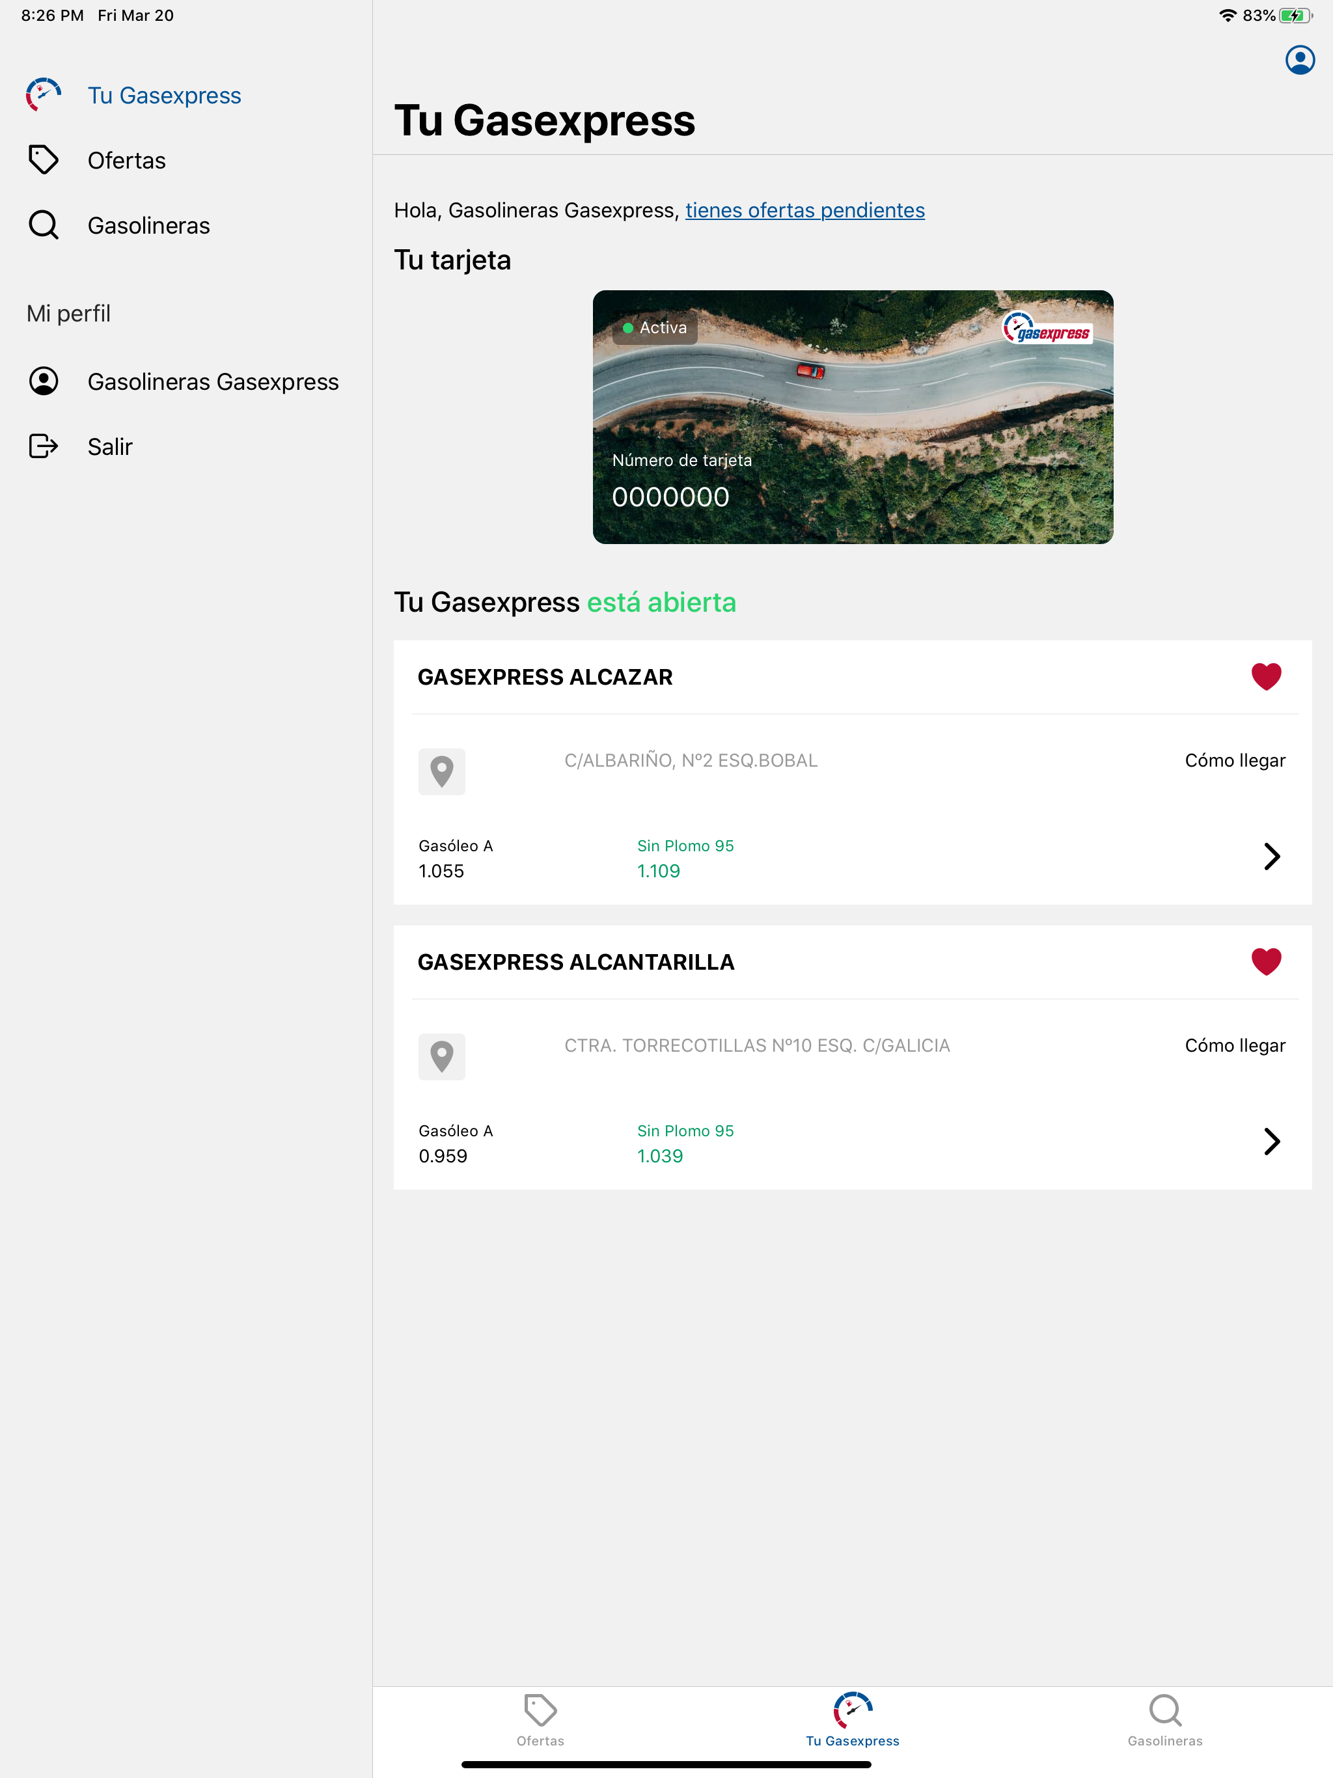The image size is (1333, 1778).
Task: Open Ofertas from the sidebar menu
Action: (x=126, y=161)
